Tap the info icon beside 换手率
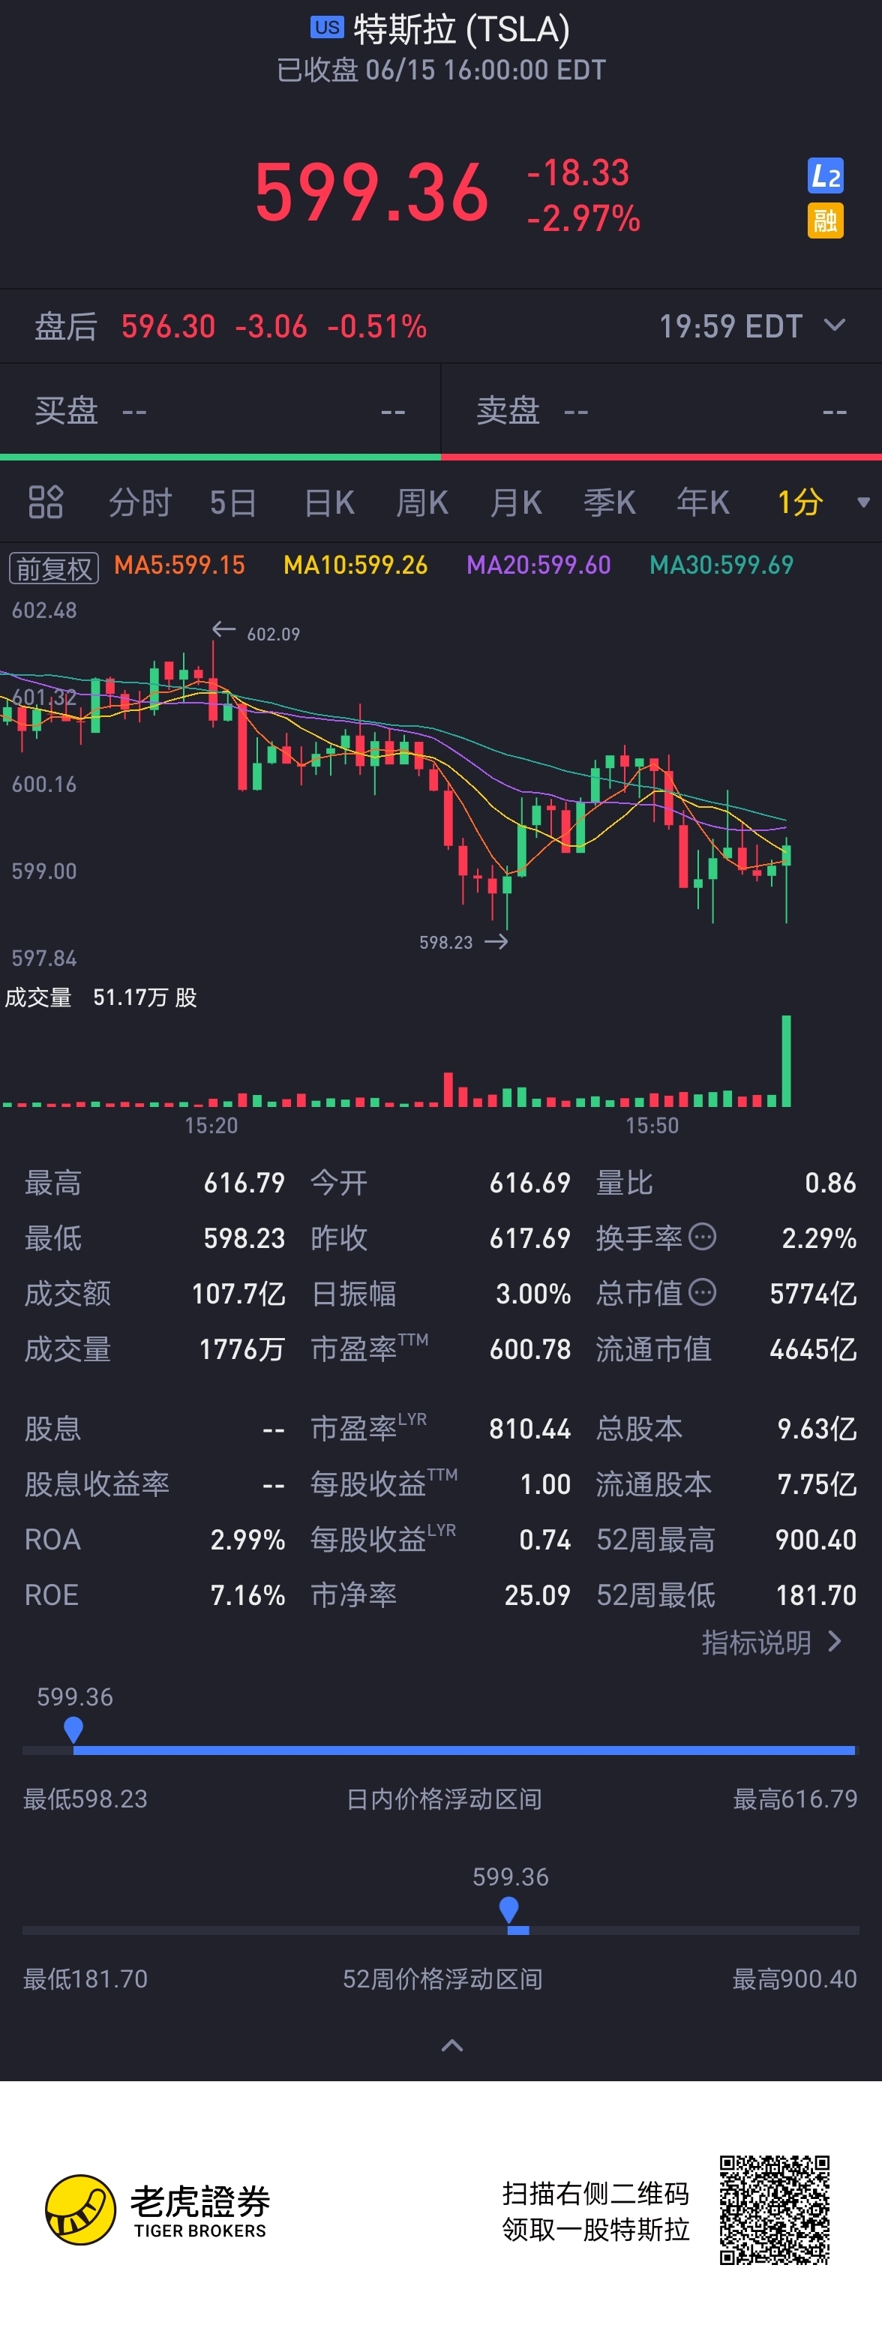Screen dimensions: 882x2340 702,1236
